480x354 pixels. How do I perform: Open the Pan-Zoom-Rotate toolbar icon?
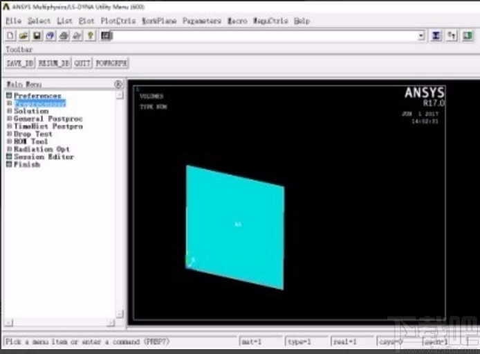pos(50,36)
